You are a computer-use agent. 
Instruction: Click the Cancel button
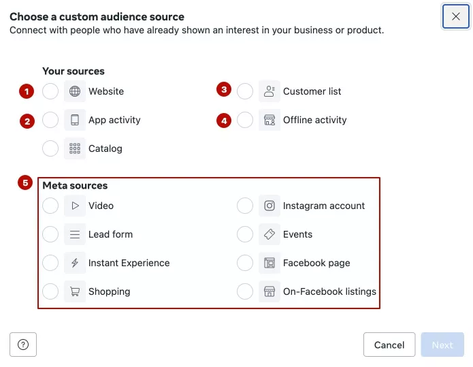tap(389, 345)
